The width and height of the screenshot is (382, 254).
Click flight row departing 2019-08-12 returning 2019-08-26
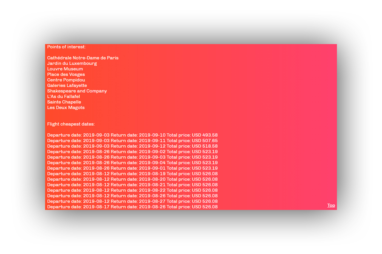[x=133, y=196]
